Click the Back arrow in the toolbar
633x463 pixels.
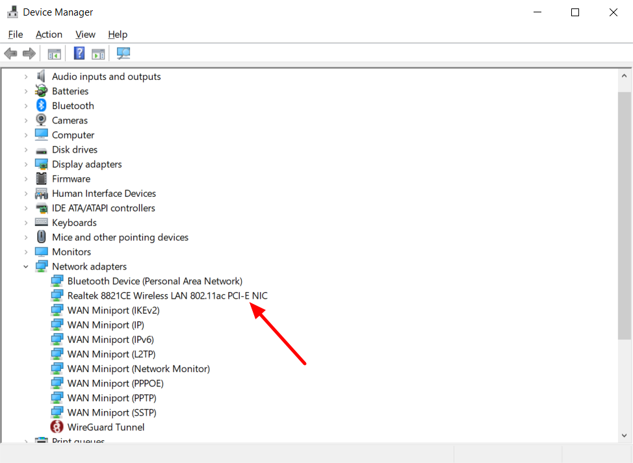[x=10, y=53]
